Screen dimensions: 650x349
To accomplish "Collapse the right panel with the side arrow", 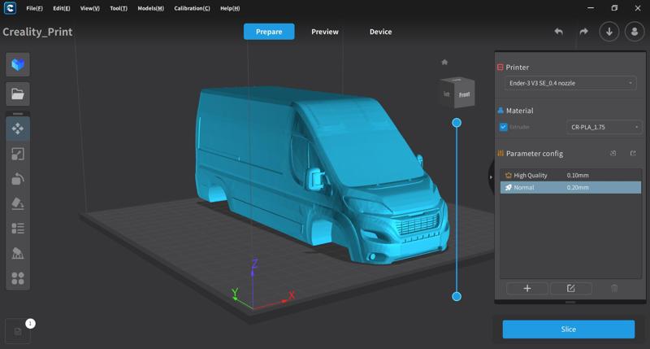I will click(x=491, y=177).
